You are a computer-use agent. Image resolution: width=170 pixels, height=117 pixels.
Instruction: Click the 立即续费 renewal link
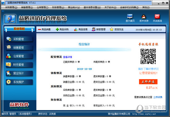point(158,97)
